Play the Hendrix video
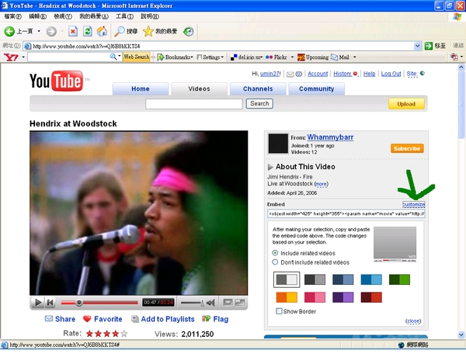The height and width of the screenshot is (364, 466). pyautogui.click(x=38, y=303)
